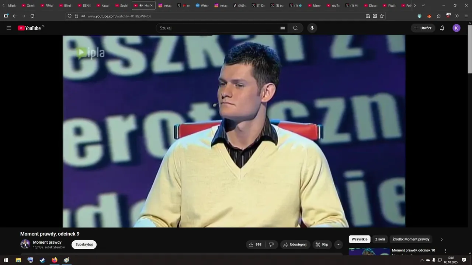Dislike the video with thumbs down

tap(271, 244)
